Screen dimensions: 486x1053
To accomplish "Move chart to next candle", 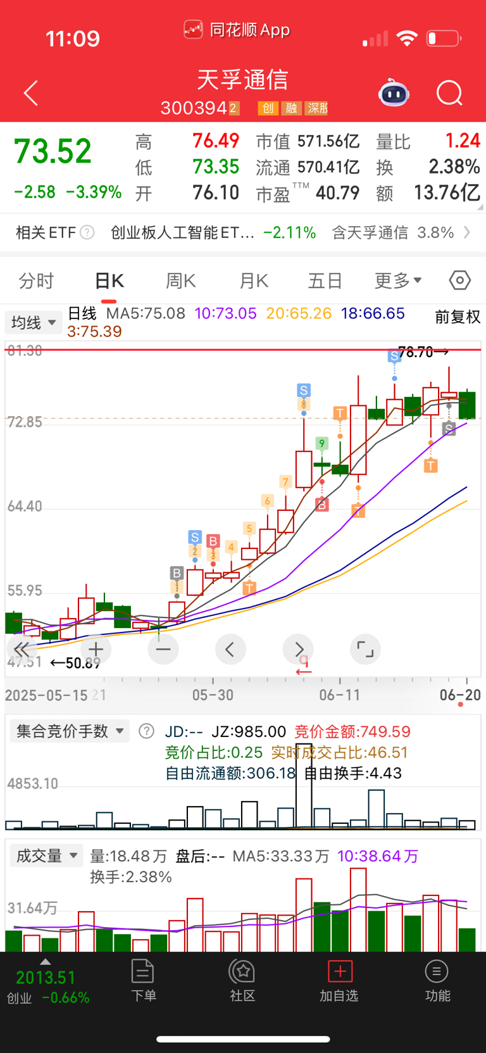I will pos(298,649).
